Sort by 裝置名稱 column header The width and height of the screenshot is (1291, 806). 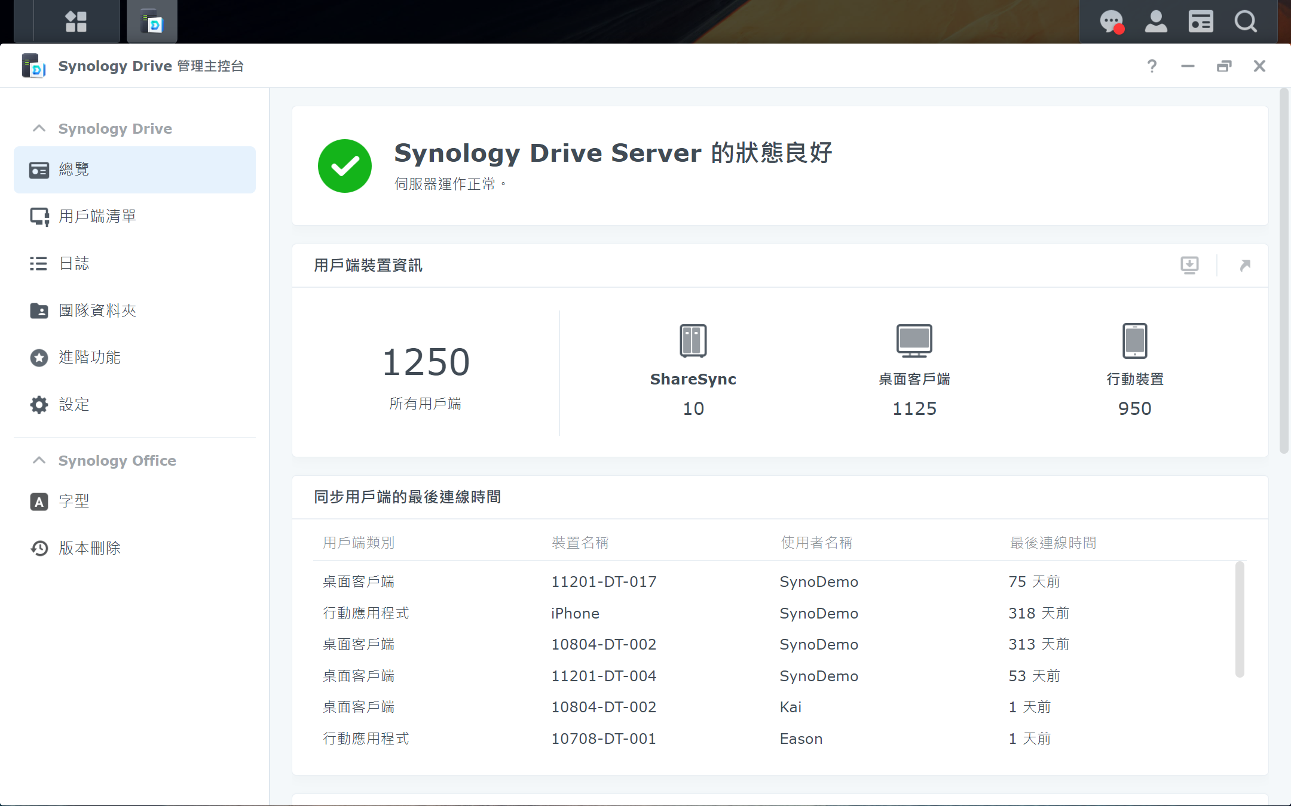tap(580, 543)
